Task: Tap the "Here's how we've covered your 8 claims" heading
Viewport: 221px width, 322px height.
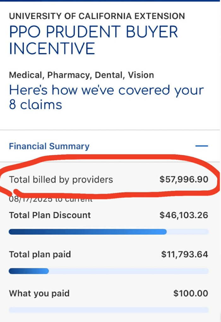Action: 106,97
